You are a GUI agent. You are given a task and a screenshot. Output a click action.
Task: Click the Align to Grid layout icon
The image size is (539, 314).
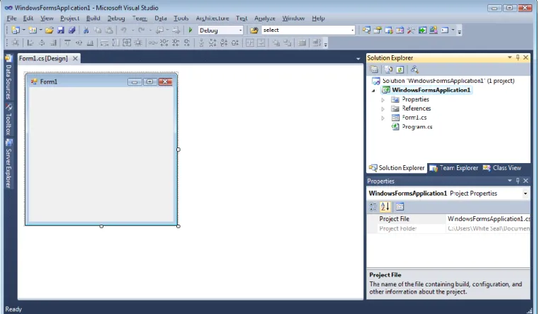(15, 43)
